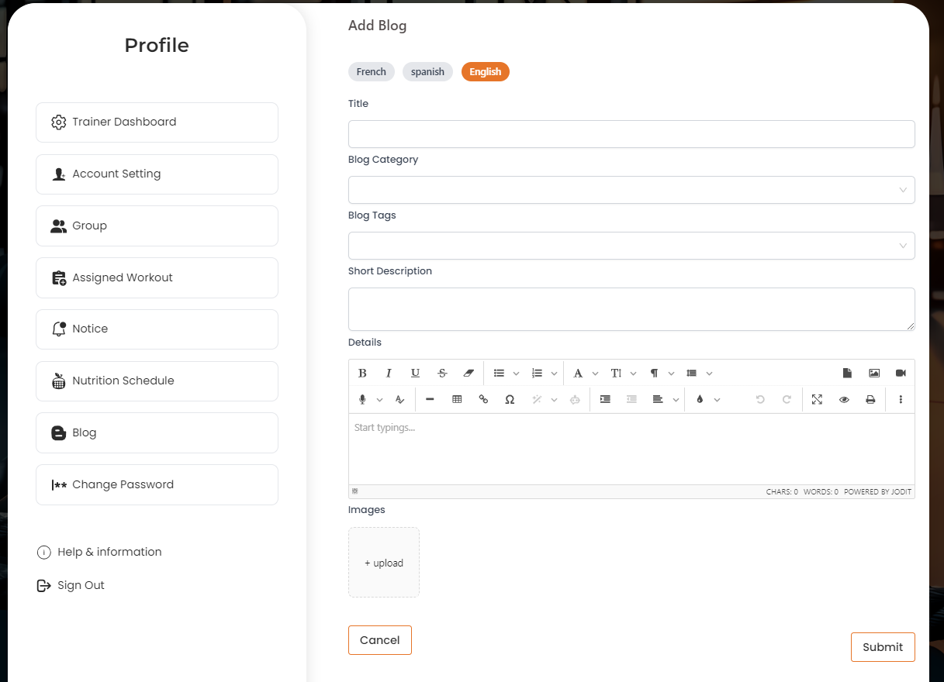Click the Cancel button
This screenshot has width=944, height=682.
click(x=379, y=640)
